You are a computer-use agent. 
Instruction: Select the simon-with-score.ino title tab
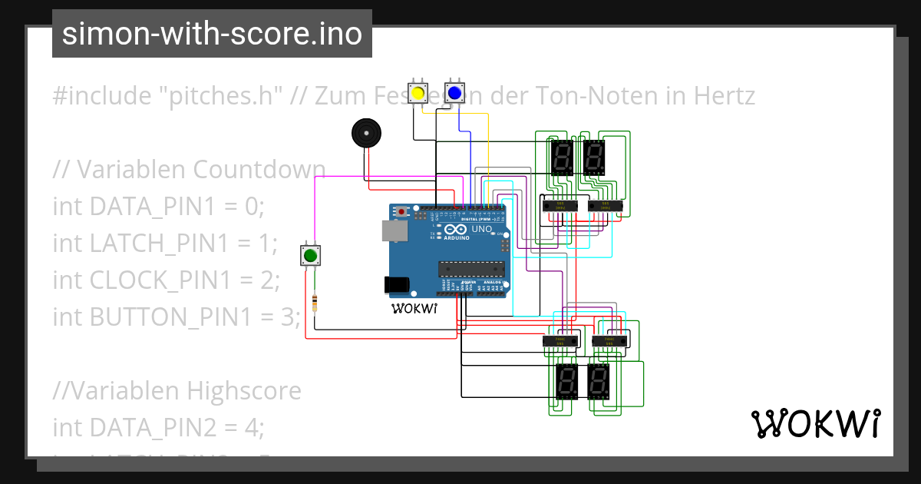click(x=212, y=34)
